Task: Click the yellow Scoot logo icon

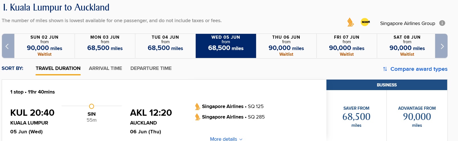Action: coord(365,22)
